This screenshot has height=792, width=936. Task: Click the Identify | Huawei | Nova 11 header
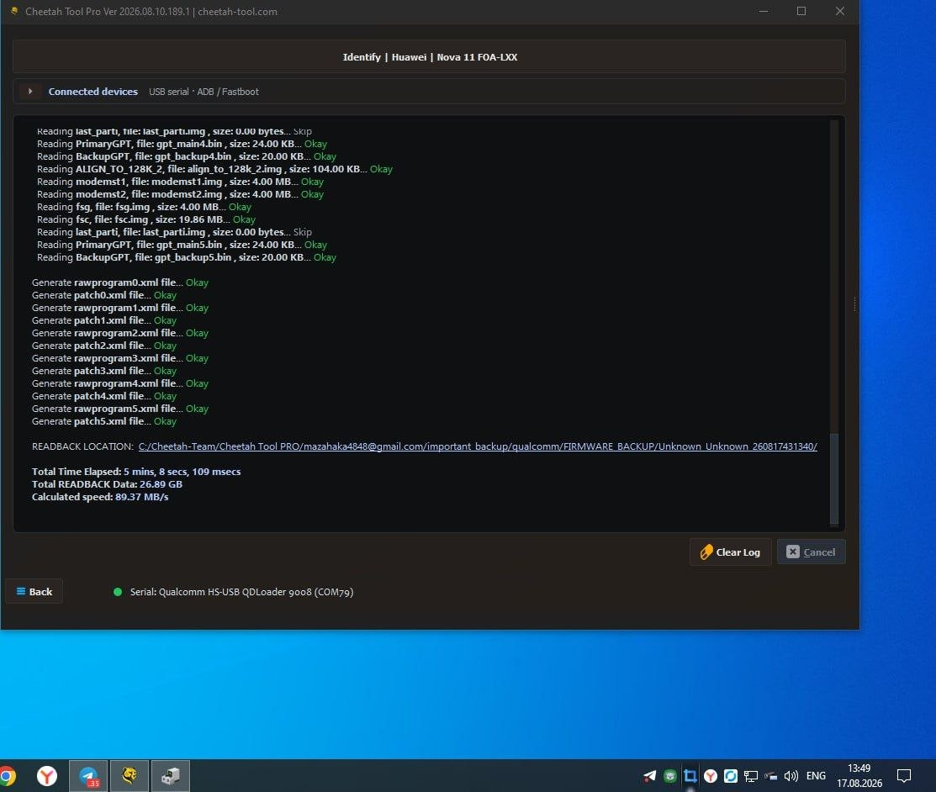(x=430, y=57)
